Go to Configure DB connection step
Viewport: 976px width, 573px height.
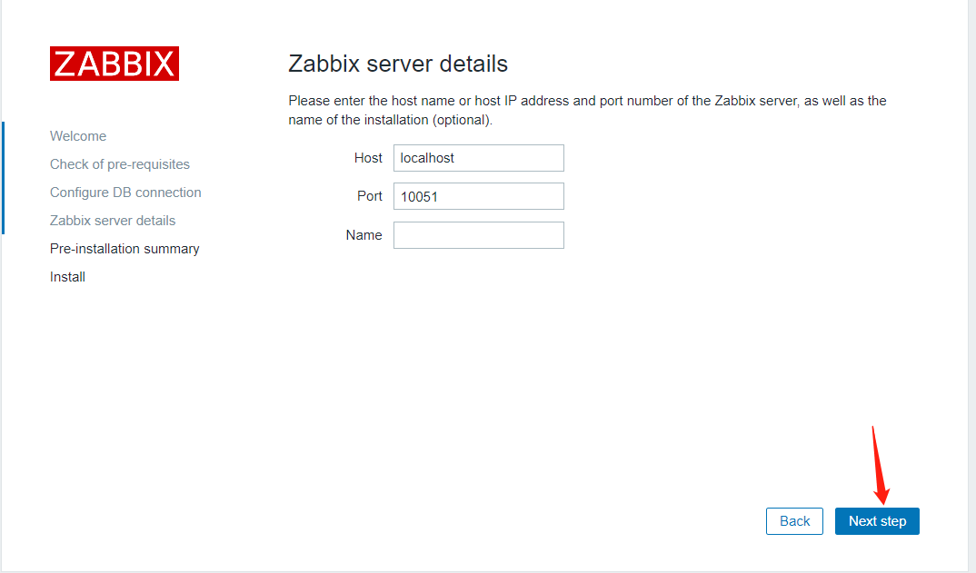point(125,192)
